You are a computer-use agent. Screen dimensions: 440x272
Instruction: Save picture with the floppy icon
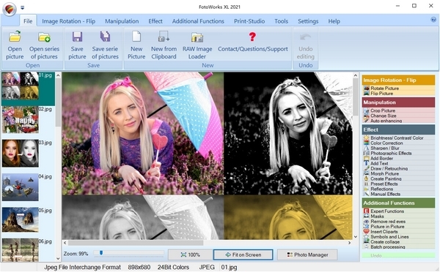tap(77, 45)
